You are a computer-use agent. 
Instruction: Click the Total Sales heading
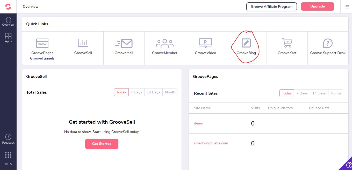point(37,92)
